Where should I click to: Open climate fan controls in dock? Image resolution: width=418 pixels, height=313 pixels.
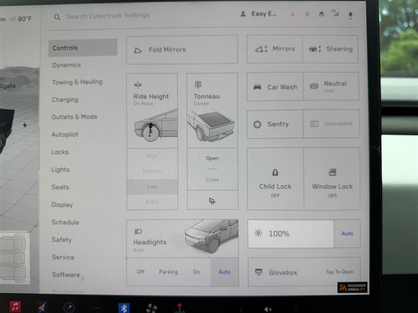click(152, 308)
